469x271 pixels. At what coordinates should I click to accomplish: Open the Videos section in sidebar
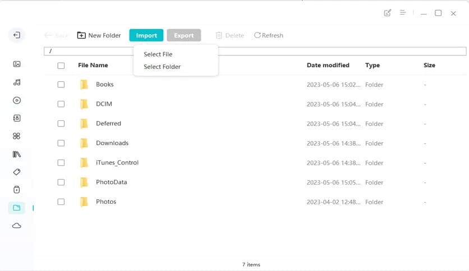pyautogui.click(x=17, y=100)
